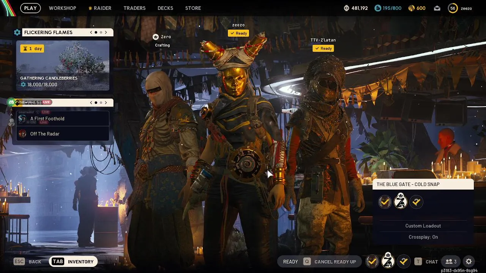The height and width of the screenshot is (273, 486).
Task: Select third squad avatar in the bottom bar
Action: coord(404,262)
